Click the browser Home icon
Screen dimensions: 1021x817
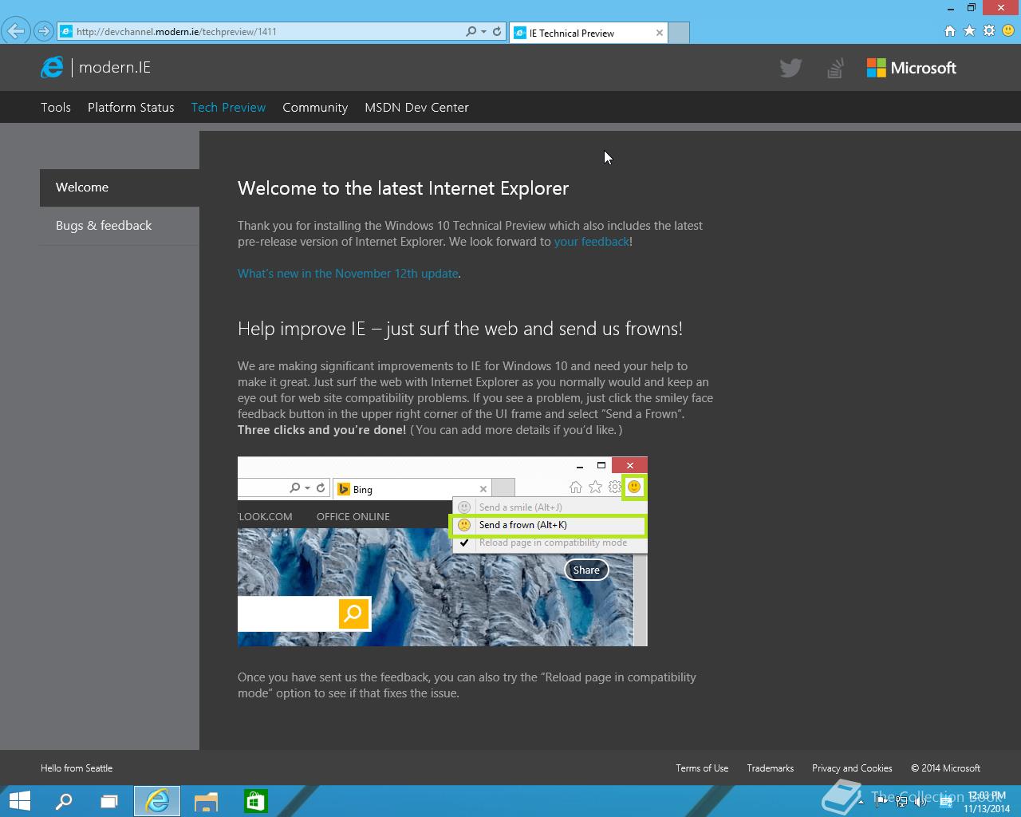click(949, 31)
